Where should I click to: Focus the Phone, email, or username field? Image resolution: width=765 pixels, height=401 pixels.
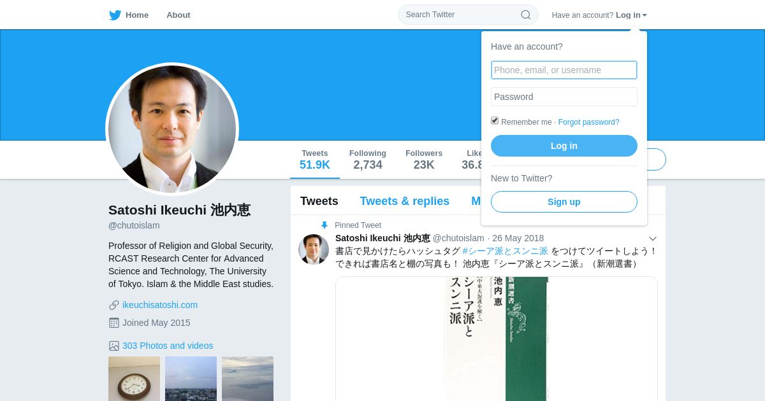(564, 70)
